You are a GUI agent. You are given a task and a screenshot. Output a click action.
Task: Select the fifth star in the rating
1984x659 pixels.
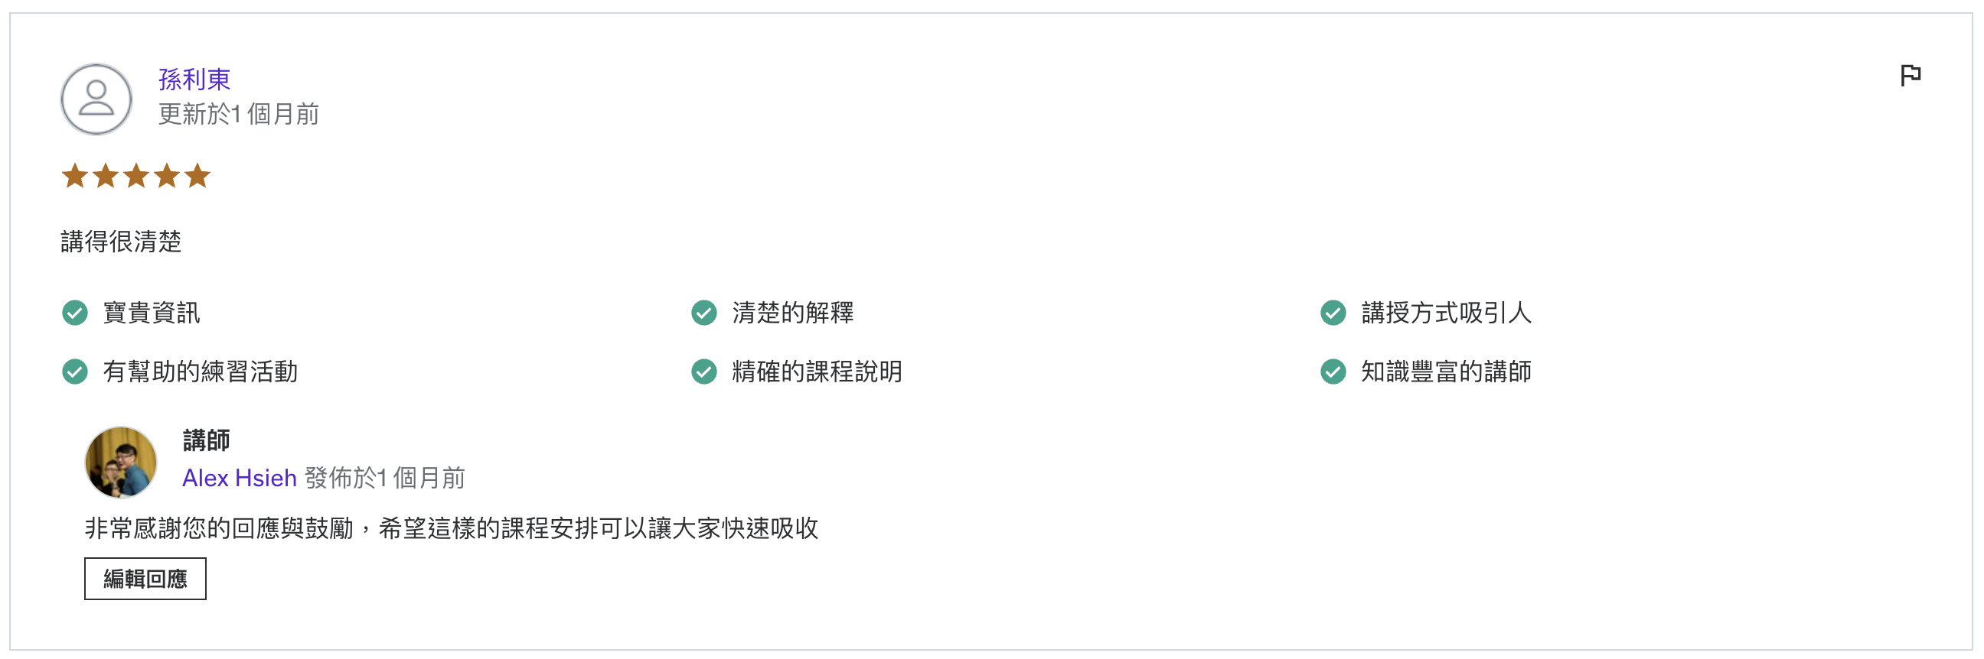pos(198,176)
